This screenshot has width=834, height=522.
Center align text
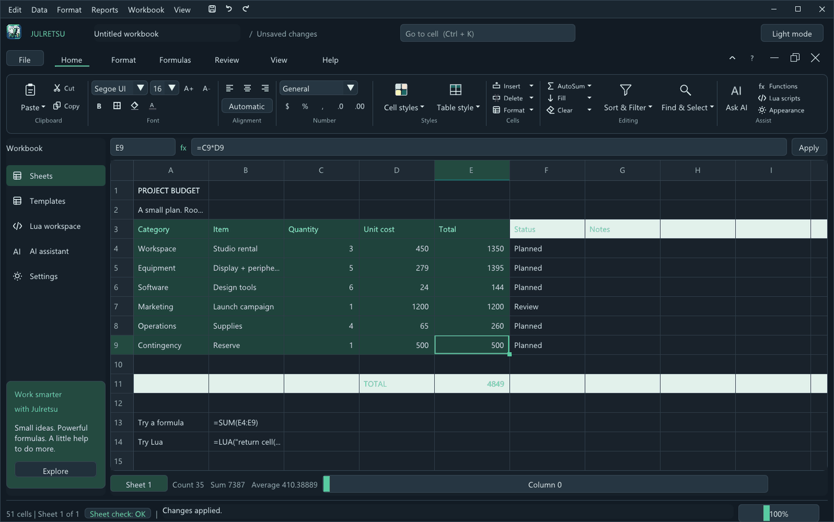pyautogui.click(x=247, y=88)
